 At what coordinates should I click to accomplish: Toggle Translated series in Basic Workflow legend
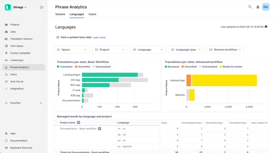(x=65, y=67)
